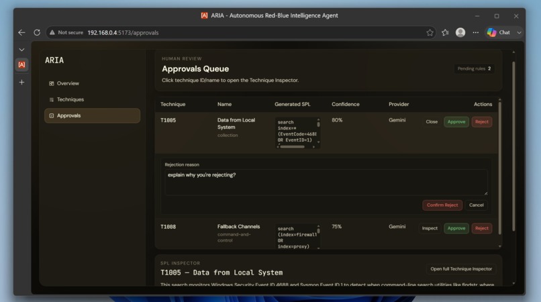Image resolution: width=541 pixels, height=302 pixels.
Task: Click the SPL Inspector T1005 heading
Action: 222,272
